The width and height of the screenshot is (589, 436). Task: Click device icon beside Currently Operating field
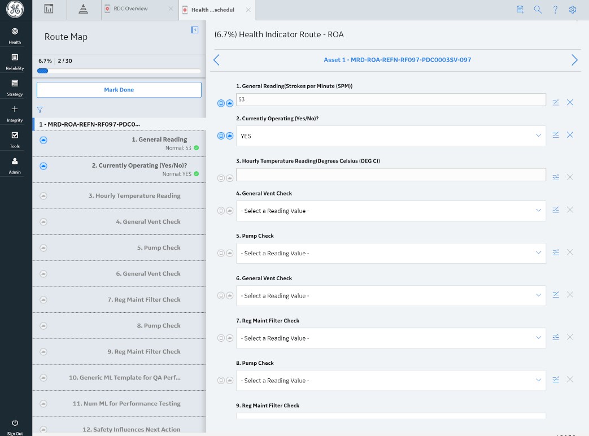(221, 136)
